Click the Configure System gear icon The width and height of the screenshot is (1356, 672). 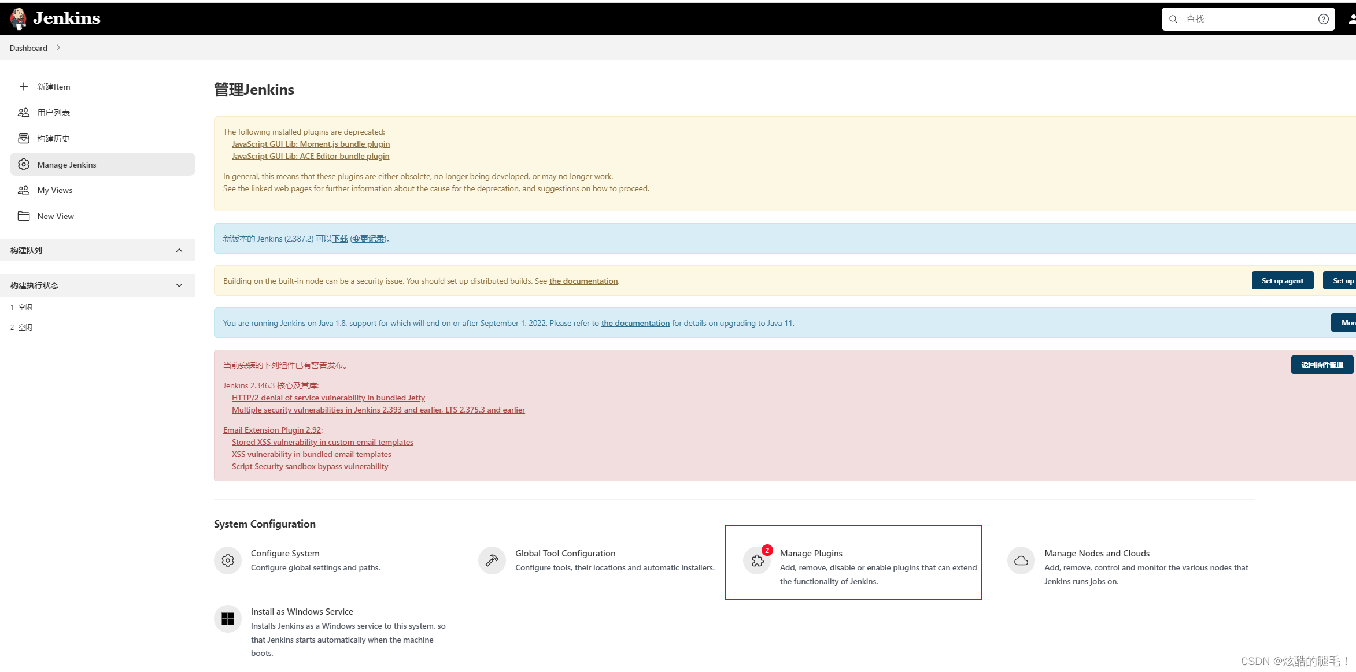(x=228, y=560)
